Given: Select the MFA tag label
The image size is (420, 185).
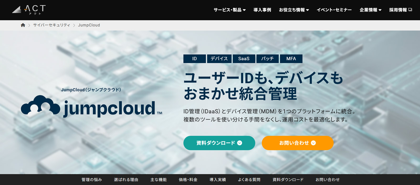Looking at the screenshot, I should pyautogui.click(x=291, y=59).
